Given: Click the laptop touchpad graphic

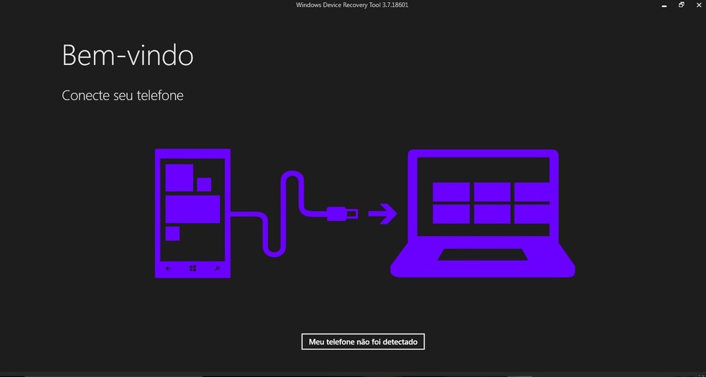Looking at the screenshot, I should tap(482, 255).
